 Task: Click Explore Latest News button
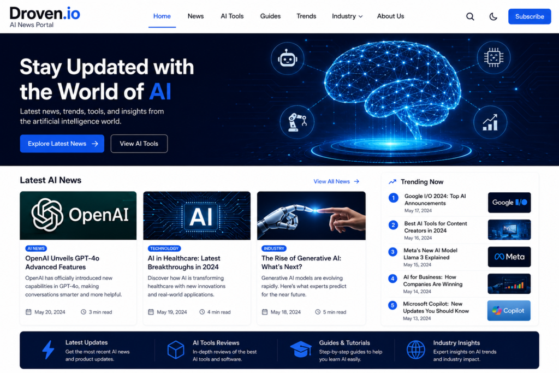(62, 143)
